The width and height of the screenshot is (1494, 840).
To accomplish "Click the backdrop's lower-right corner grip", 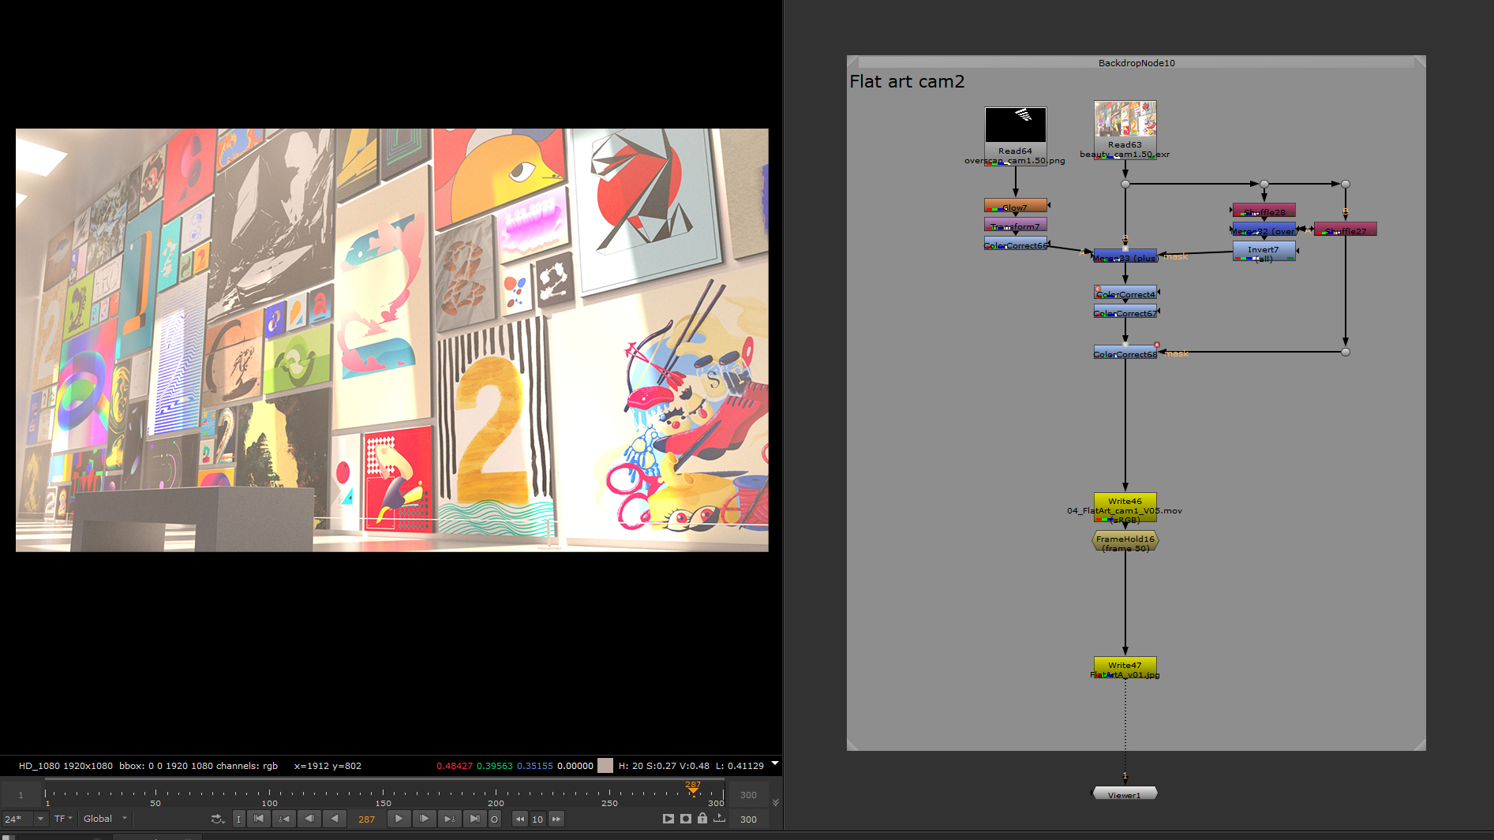I will point(1420,745).
